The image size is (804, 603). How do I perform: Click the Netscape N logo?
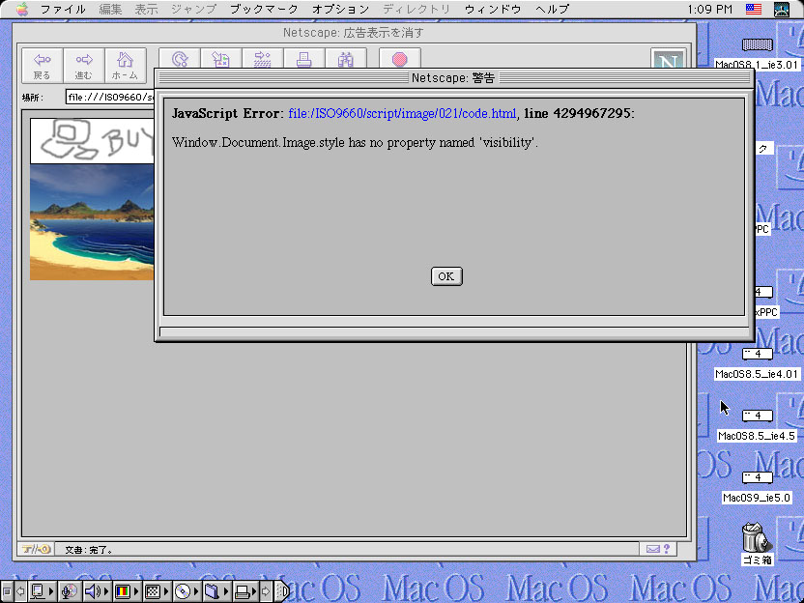[x=668, y=59]
